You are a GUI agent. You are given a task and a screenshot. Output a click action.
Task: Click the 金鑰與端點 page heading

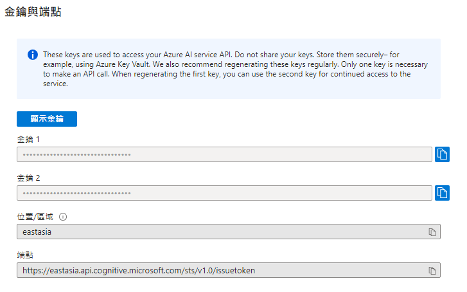pyautogui.click(x=33, y=12)
